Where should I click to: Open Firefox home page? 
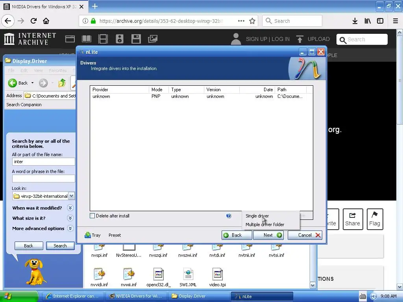(x=46, y=21)
